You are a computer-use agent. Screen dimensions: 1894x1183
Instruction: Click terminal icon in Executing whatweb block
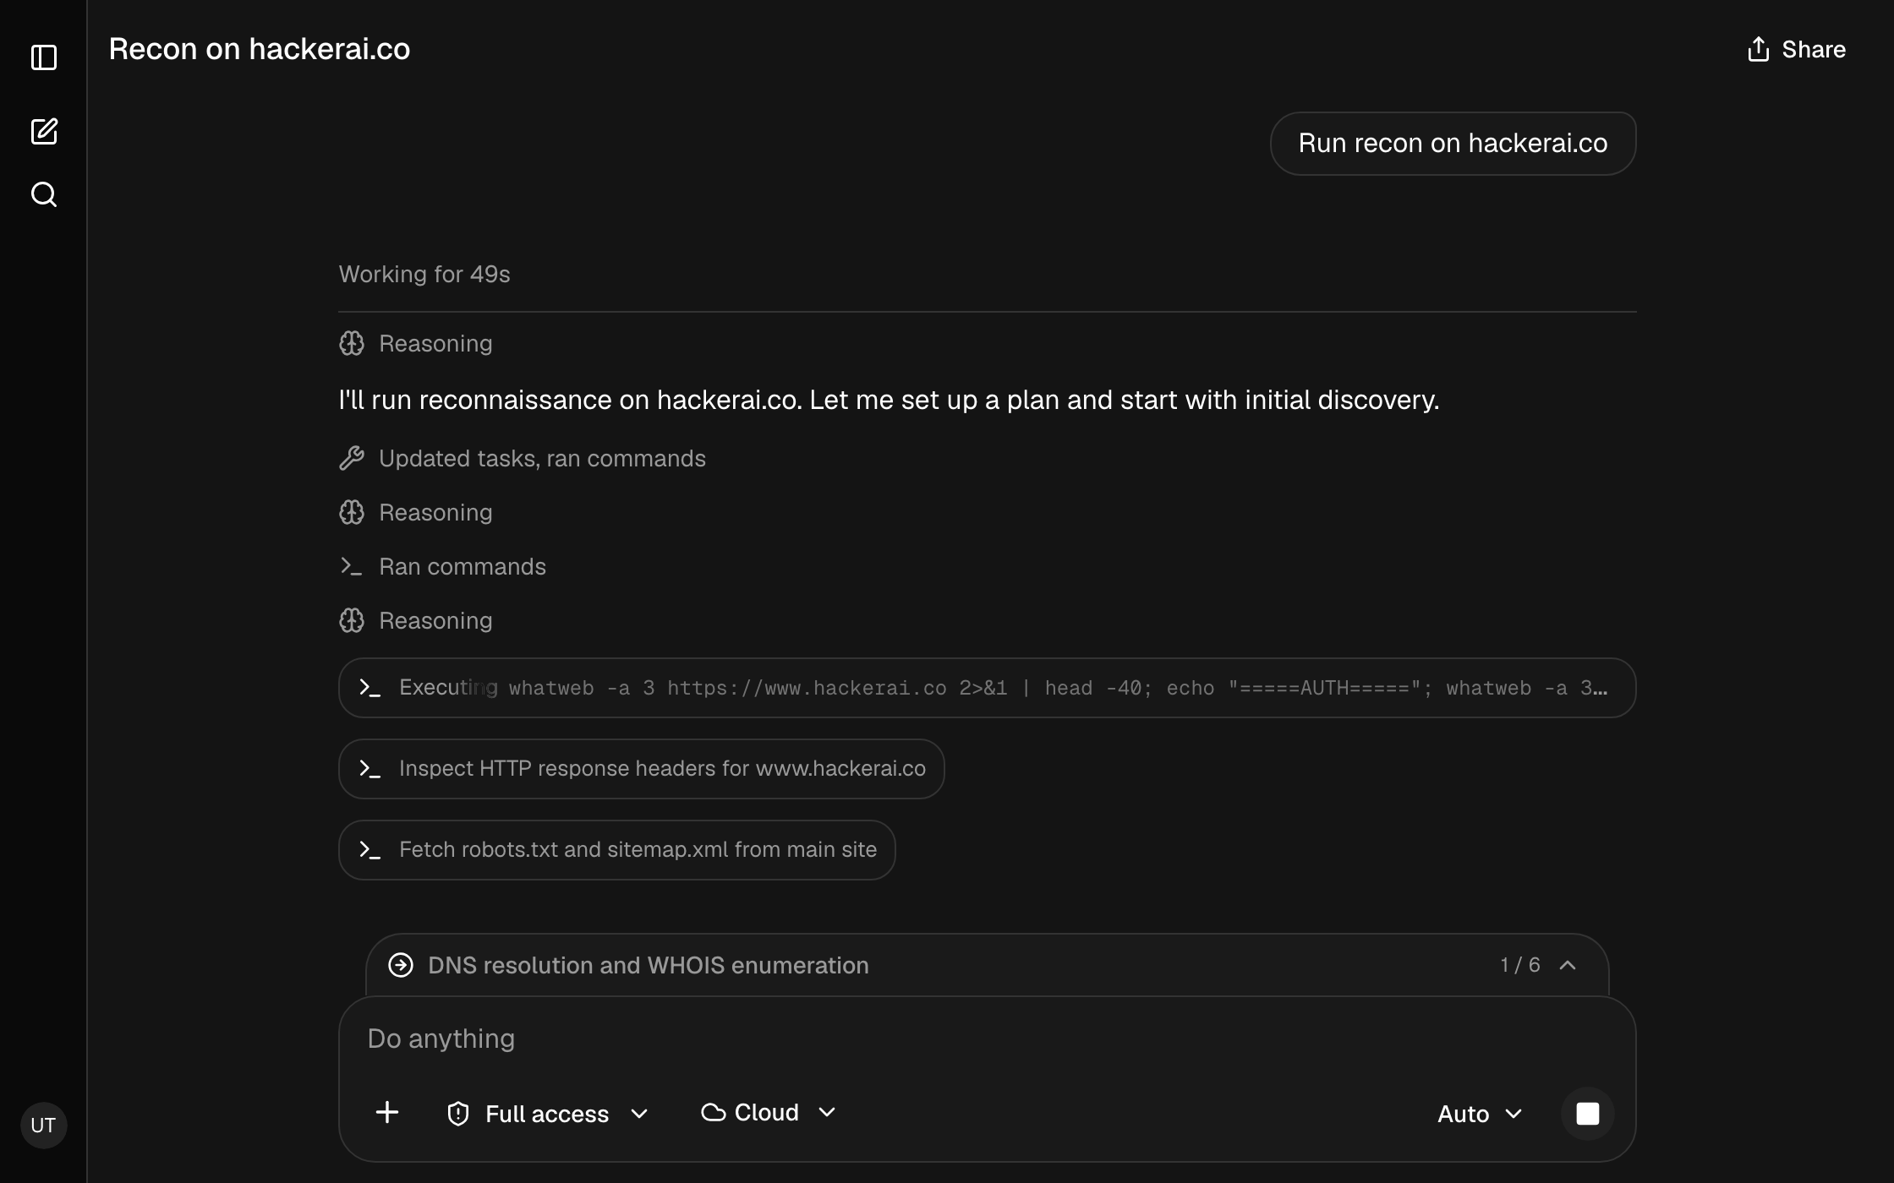[369, 688]
